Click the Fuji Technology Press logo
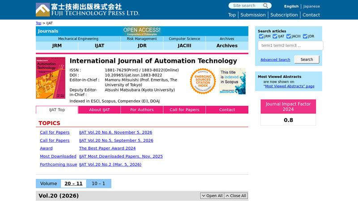This screenshot has width=358, height=201. pyautogui.click(x=87, y=9)
